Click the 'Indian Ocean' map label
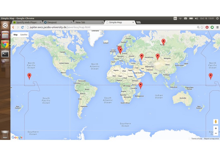This screenshot has height=156, width=220. (x=159, y=97)
